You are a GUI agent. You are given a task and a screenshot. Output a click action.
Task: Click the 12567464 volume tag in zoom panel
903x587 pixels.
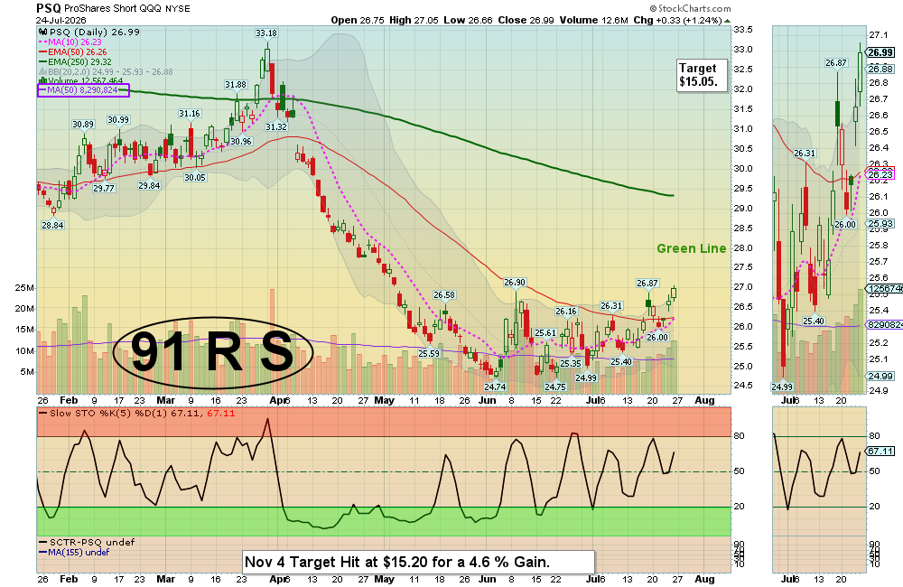click(885, 289)
